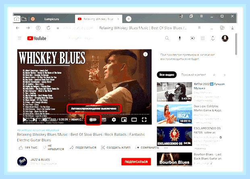Reload the current page

tap(48, 28)
